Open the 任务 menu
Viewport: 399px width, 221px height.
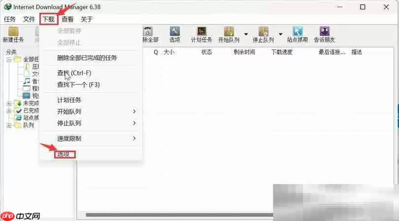pos(10,19)
